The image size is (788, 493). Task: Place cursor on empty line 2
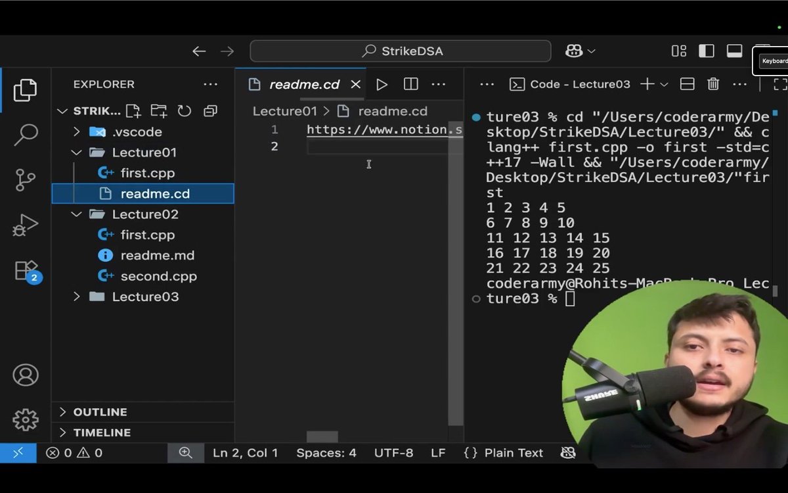[384, 146]
